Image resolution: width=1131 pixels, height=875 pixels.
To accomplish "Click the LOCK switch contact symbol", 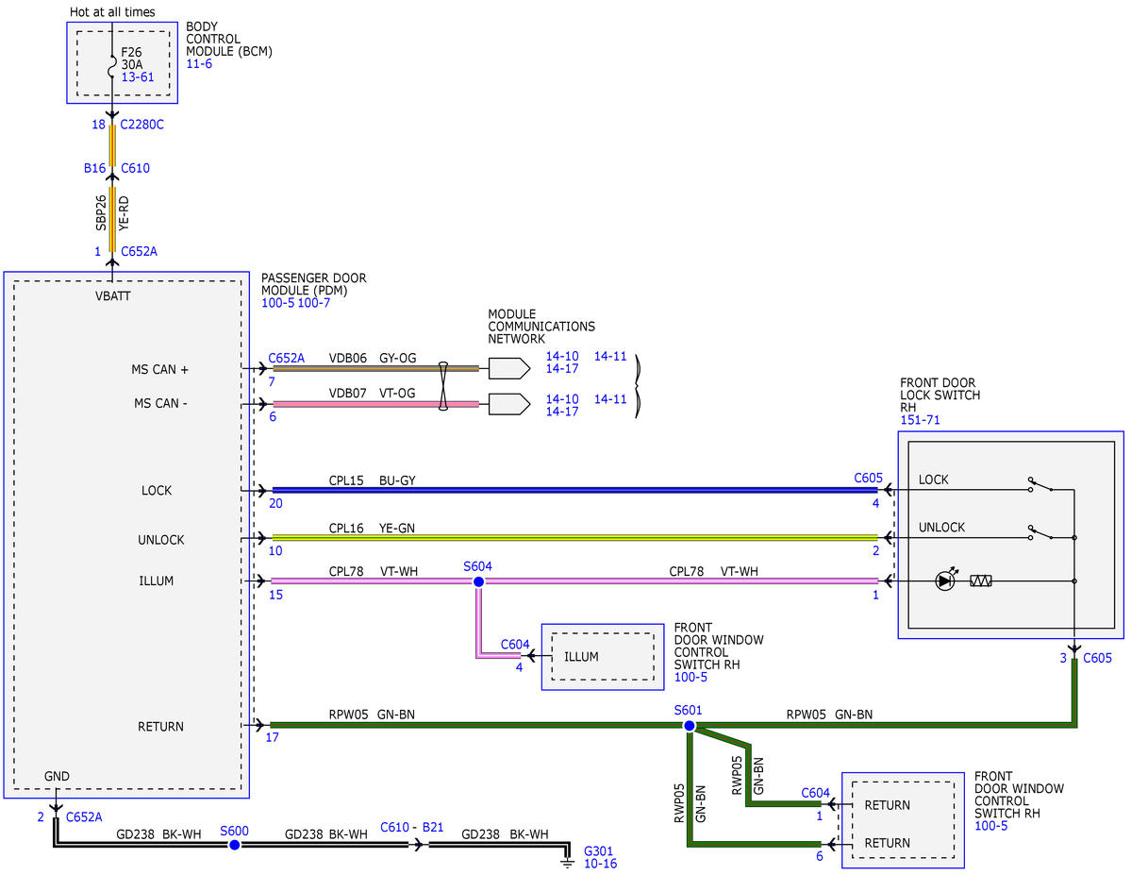I will [1040, 484].
